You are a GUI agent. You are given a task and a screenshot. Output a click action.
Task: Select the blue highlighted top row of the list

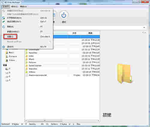tap(76, 37)
